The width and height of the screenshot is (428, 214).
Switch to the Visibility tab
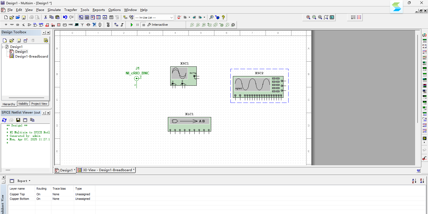(23, 104)
